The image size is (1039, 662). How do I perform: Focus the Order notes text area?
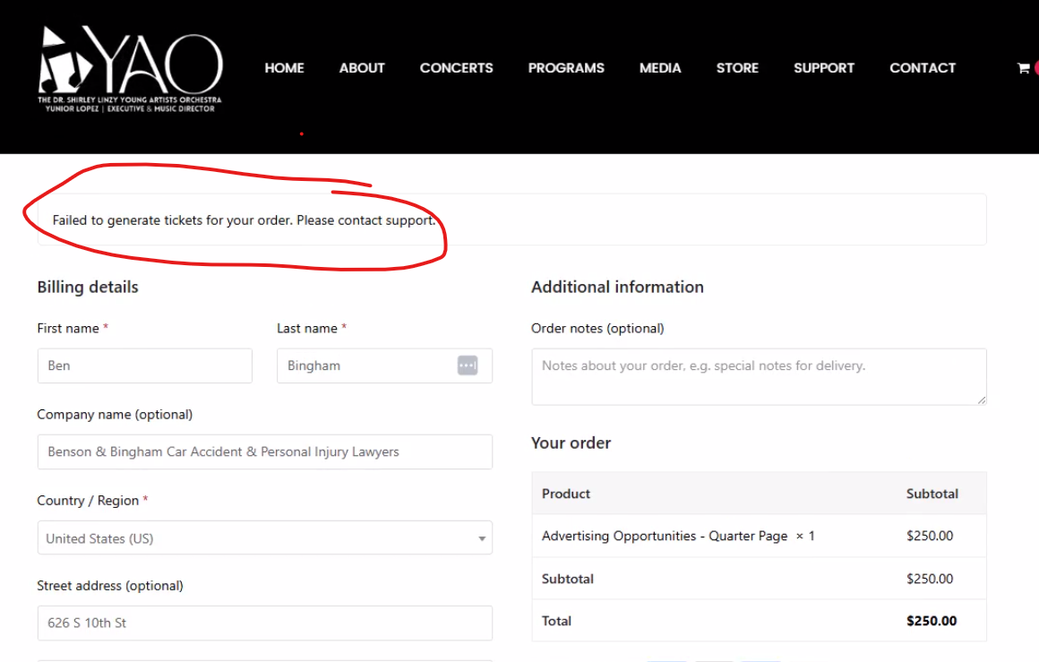758,376
